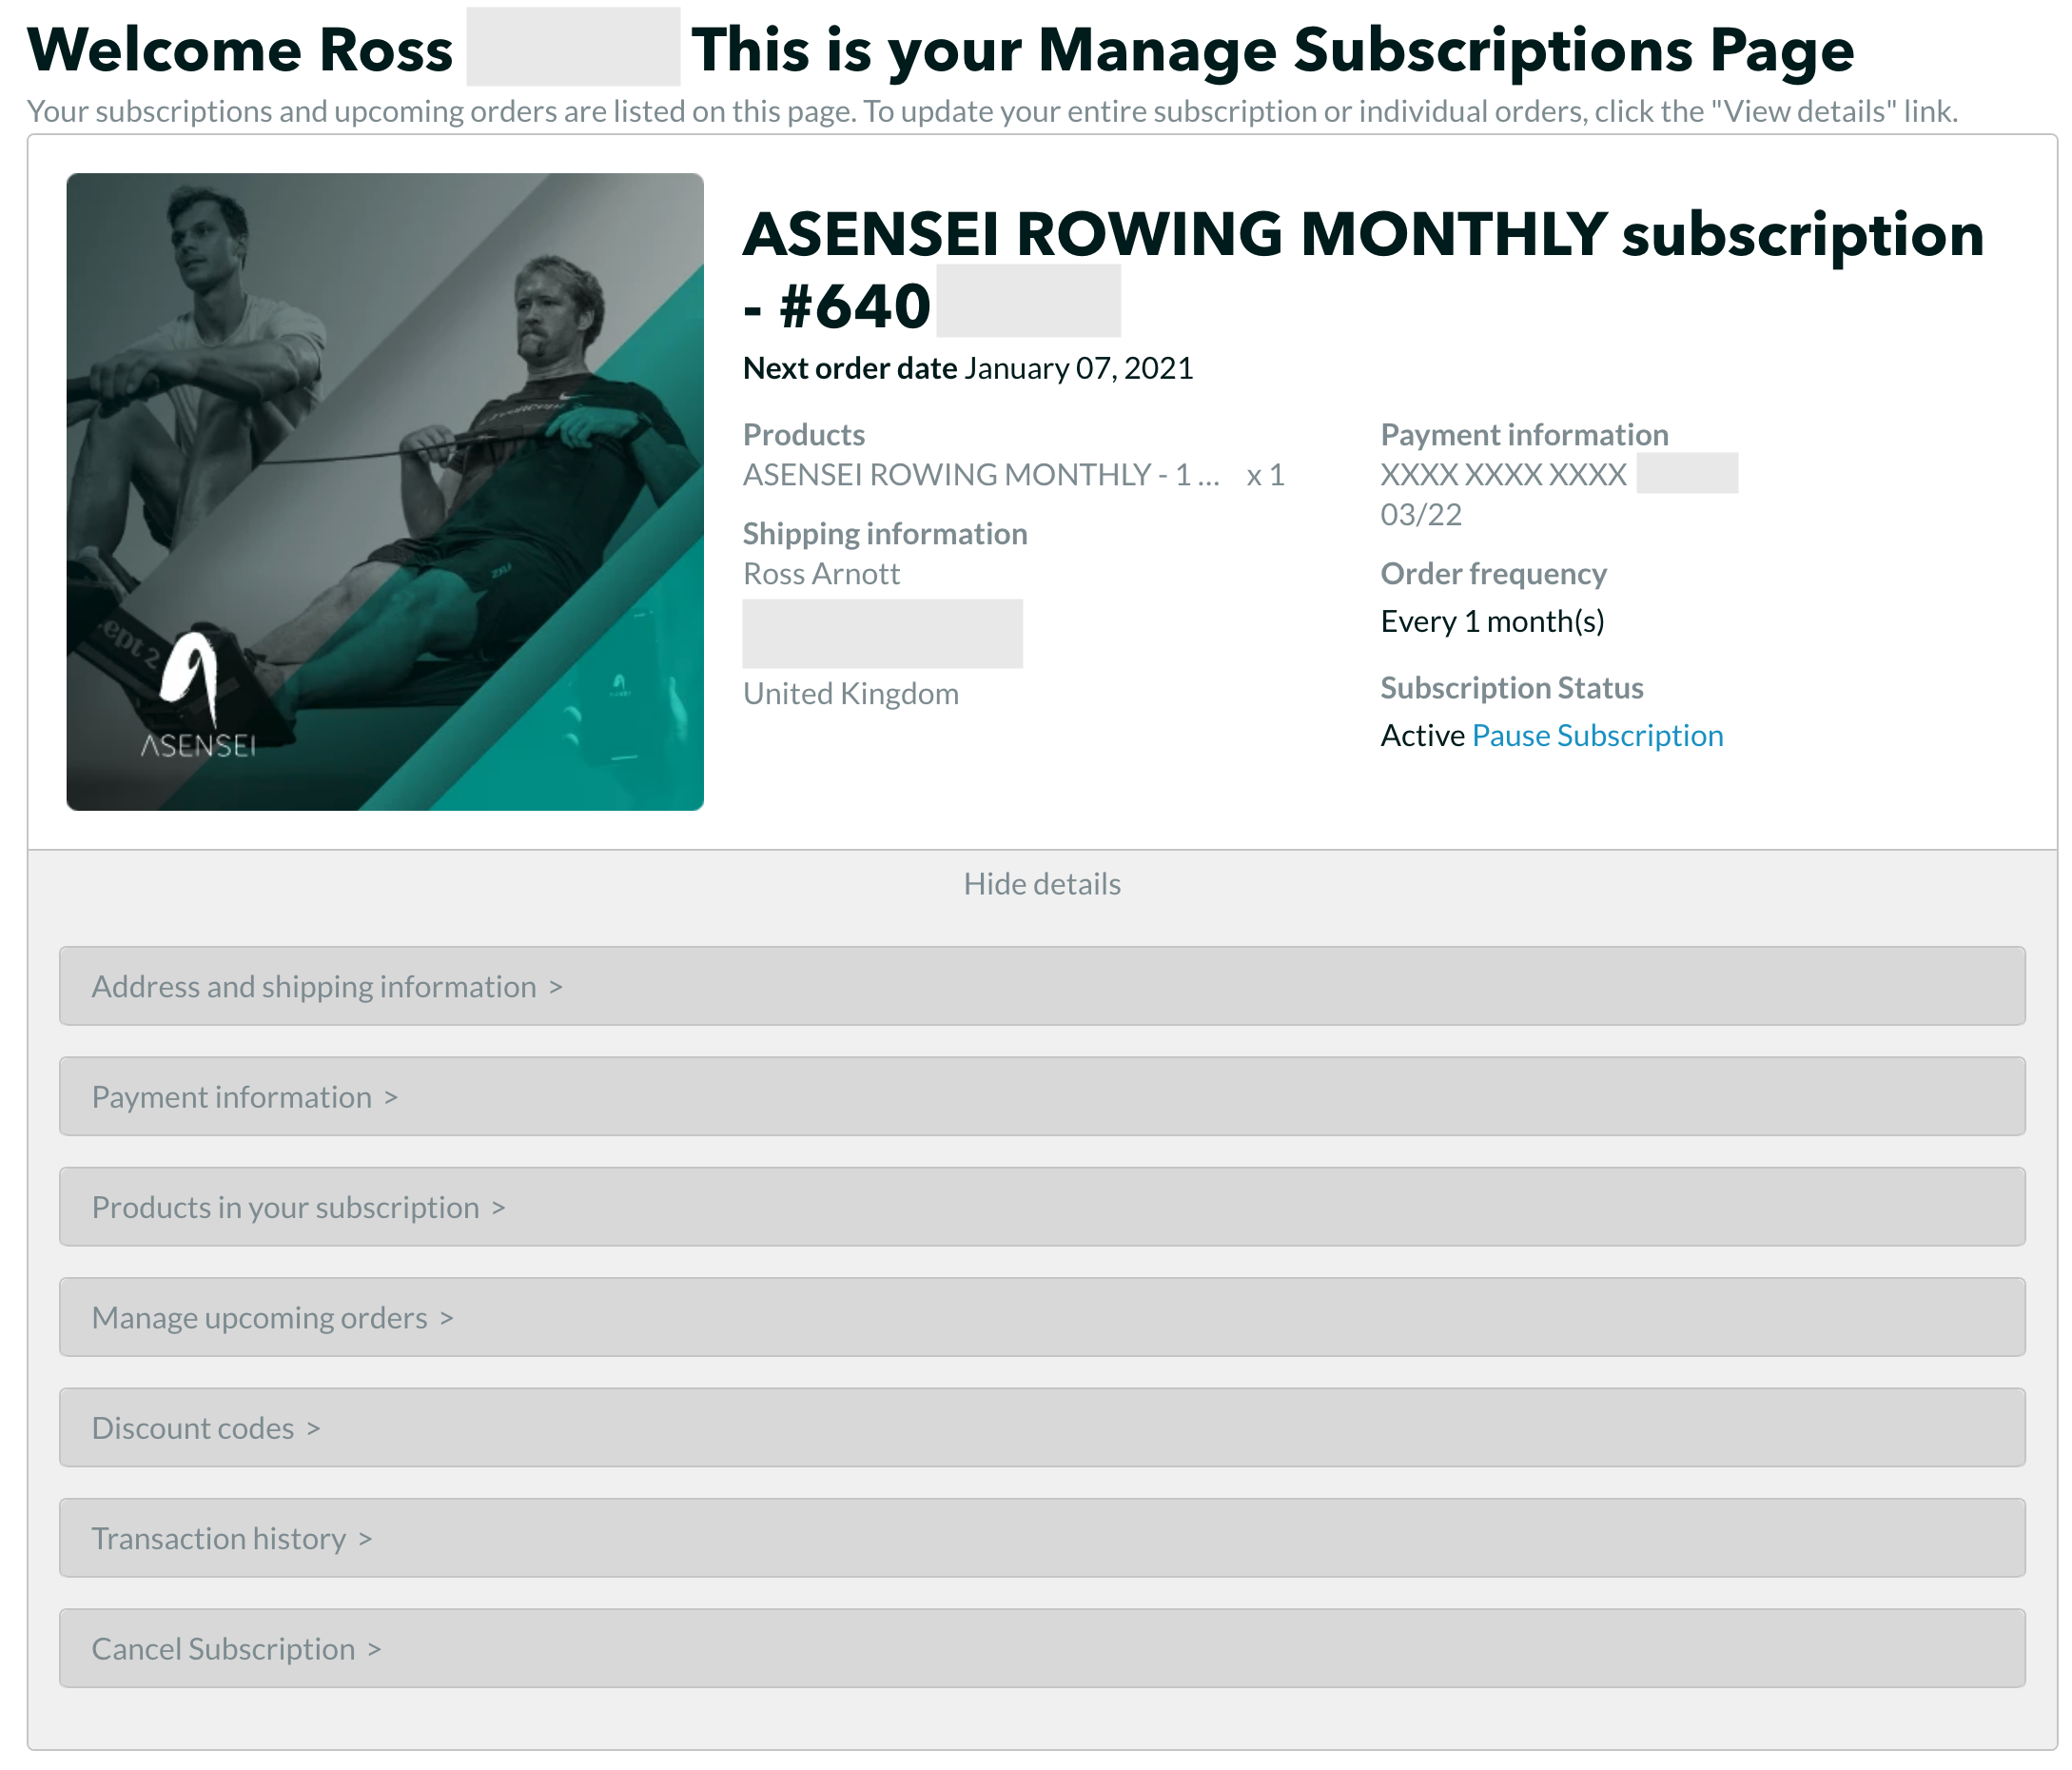Expand the Payment information accordion row
Screen dimensions: 2072x1770
[1042, 1095]
